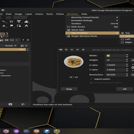The image size is (134, 134).
Task: Enable the Import paths checkbox
Action: pos(91,79)
